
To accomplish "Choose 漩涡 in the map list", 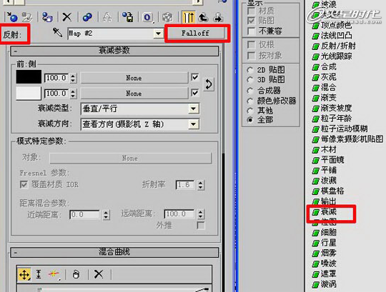I will (328, 284).
